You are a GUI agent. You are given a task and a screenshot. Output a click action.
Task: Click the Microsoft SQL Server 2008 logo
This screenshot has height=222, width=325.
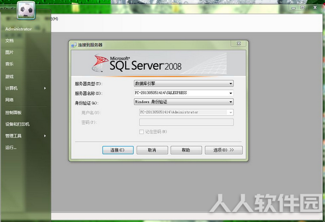click(x=137, y=63)
